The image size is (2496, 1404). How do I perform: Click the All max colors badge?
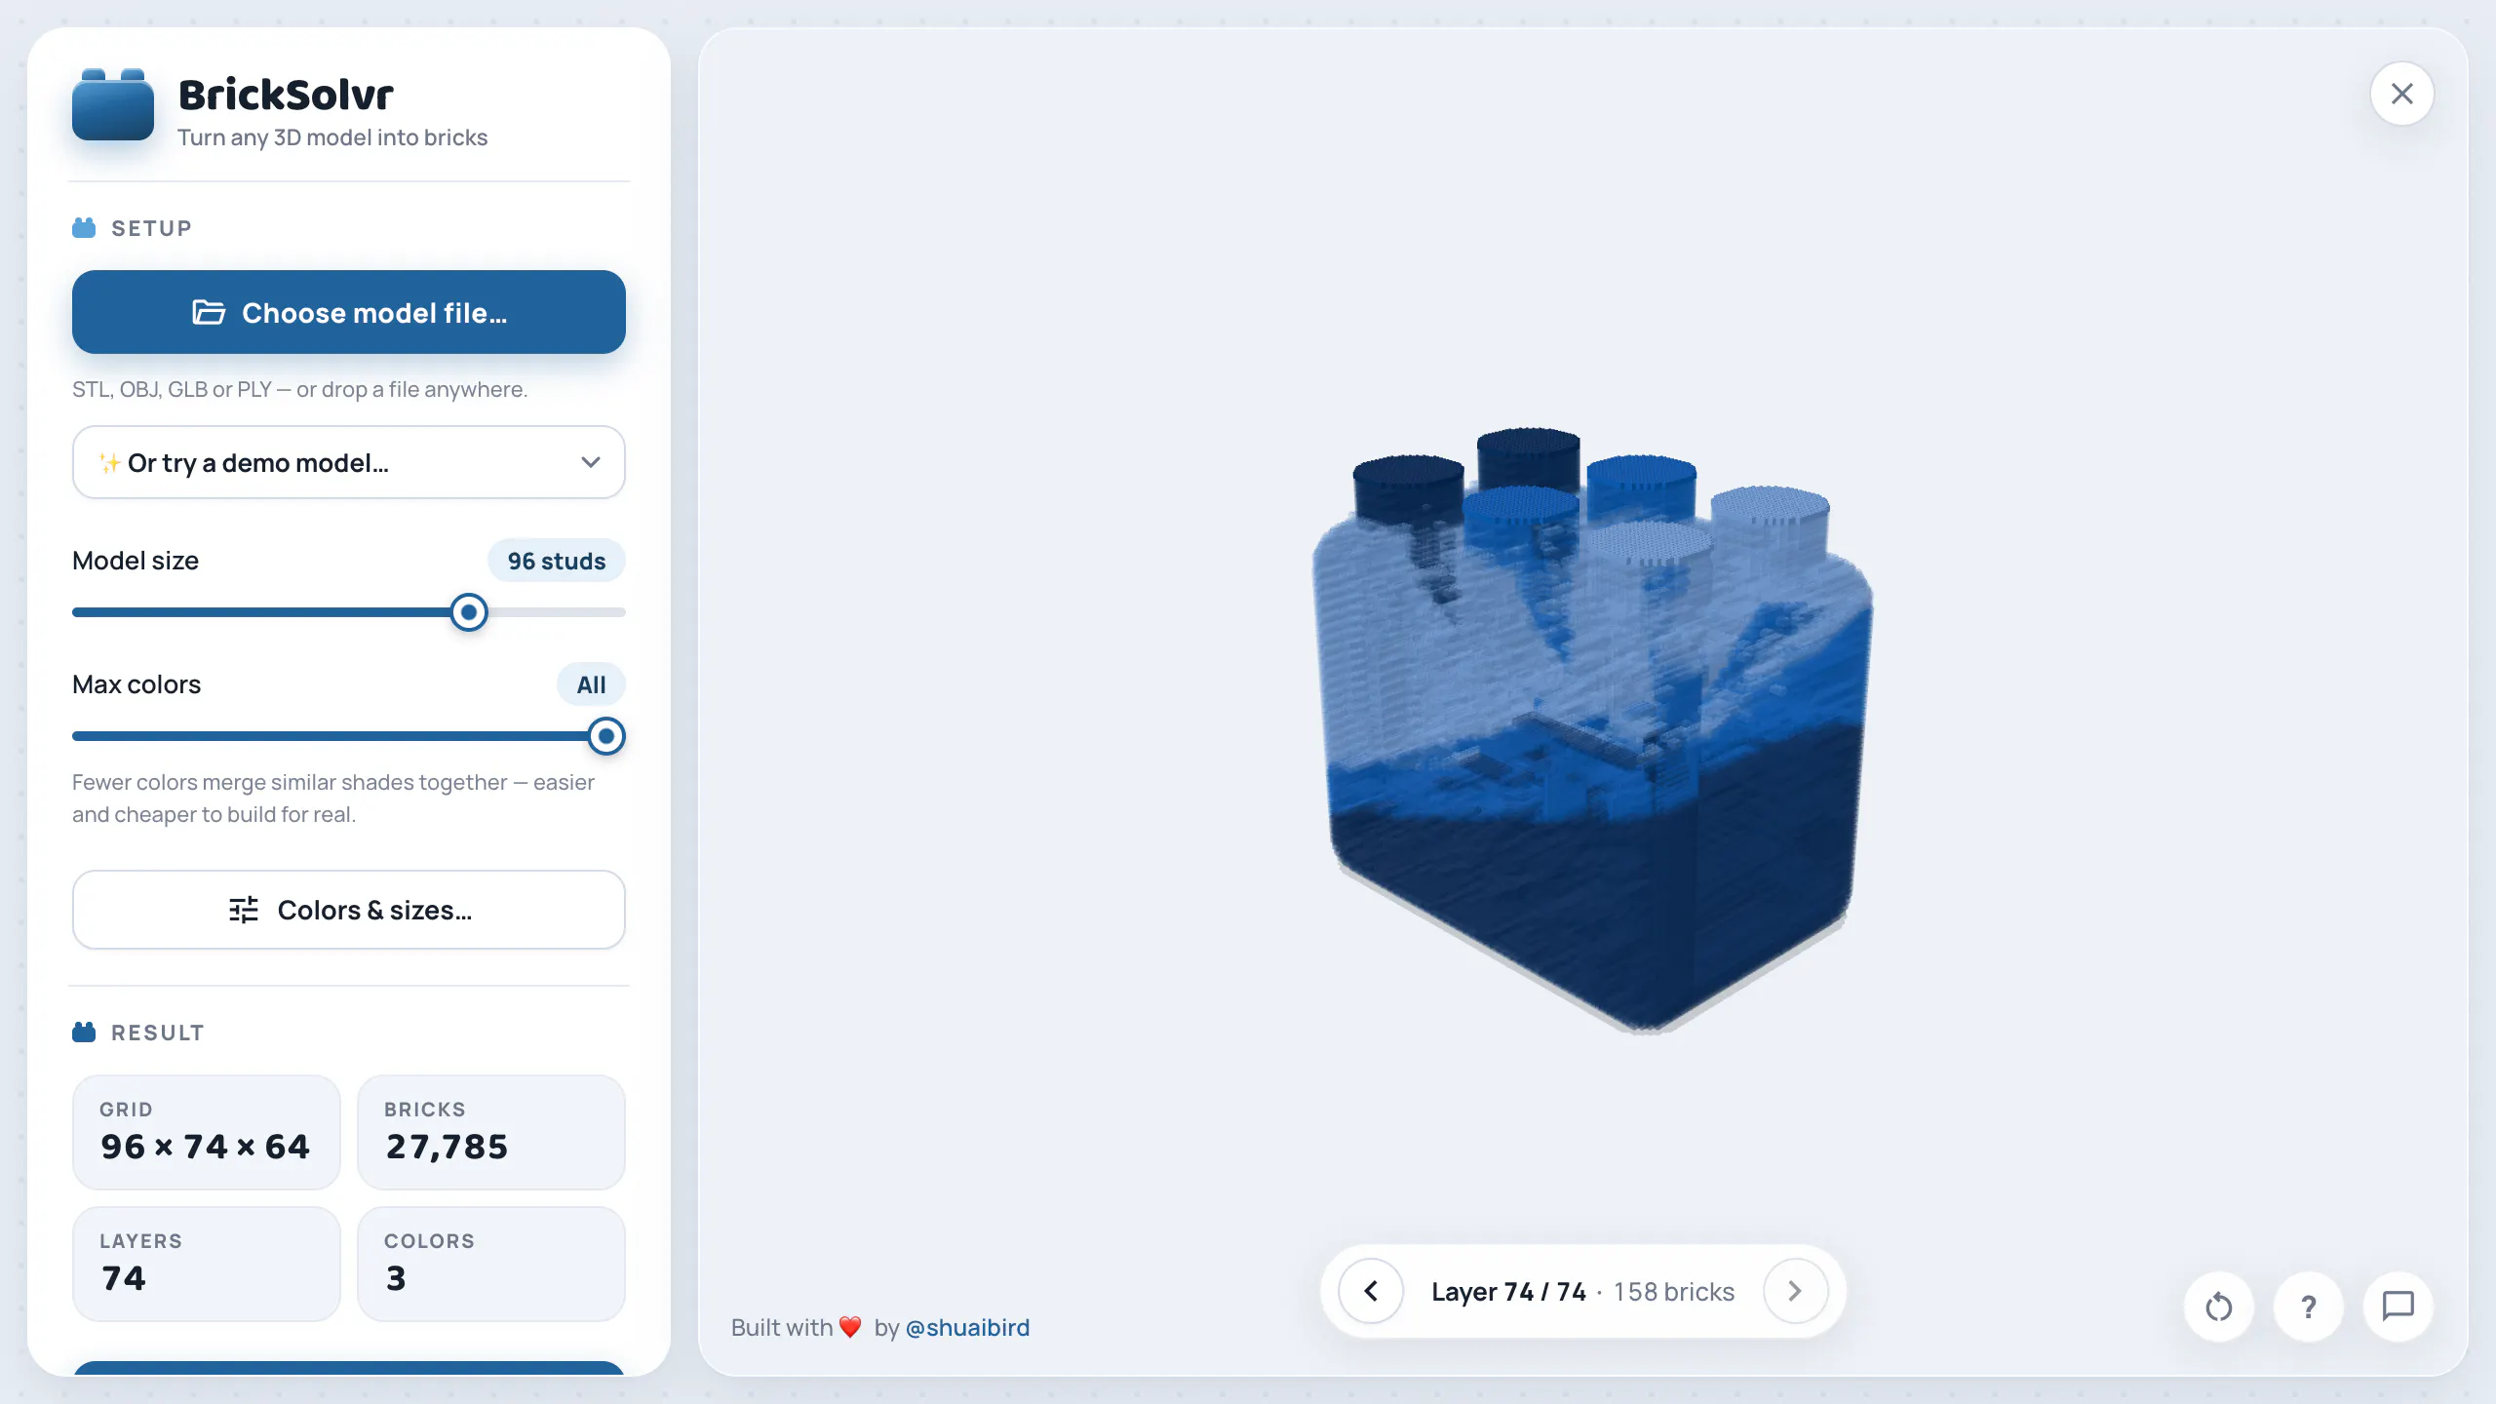[591, 684]
